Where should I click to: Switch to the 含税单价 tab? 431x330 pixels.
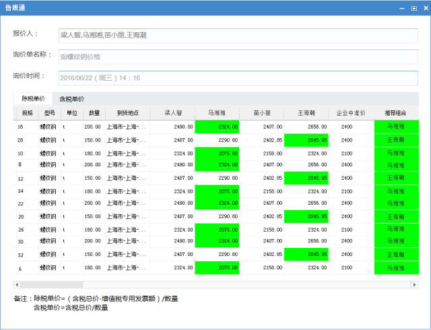pyautogui.click(x=71, y=99)
